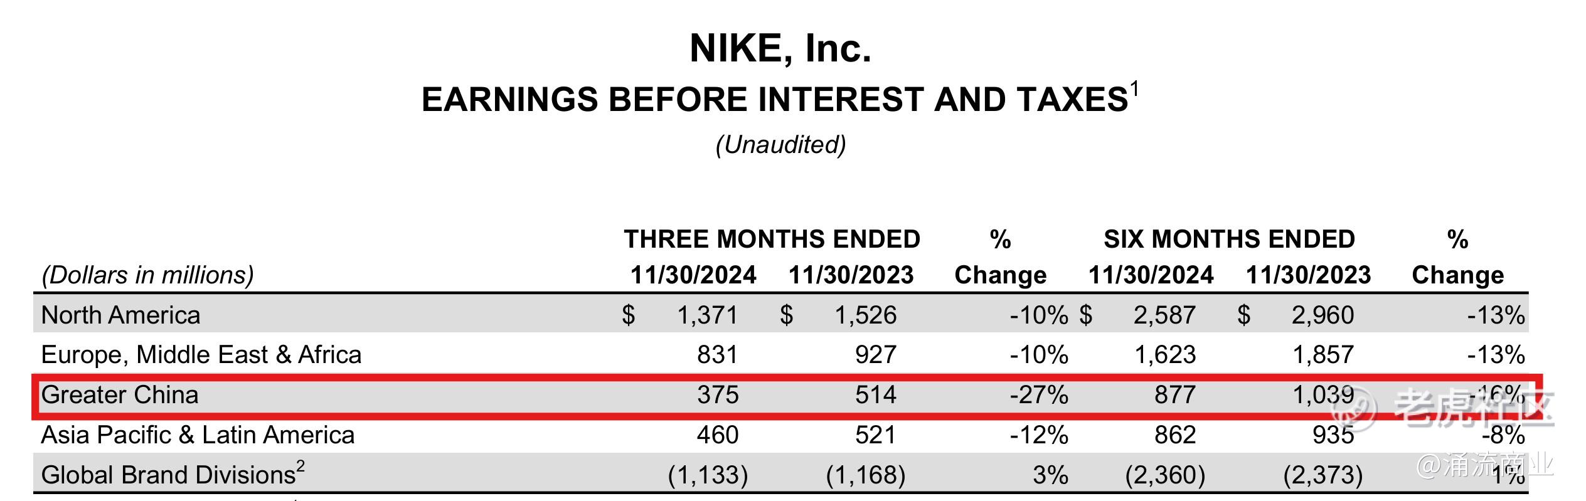Click North America's 1,371 three-month value
The image size is (1586, 501).
click(707, 315)
